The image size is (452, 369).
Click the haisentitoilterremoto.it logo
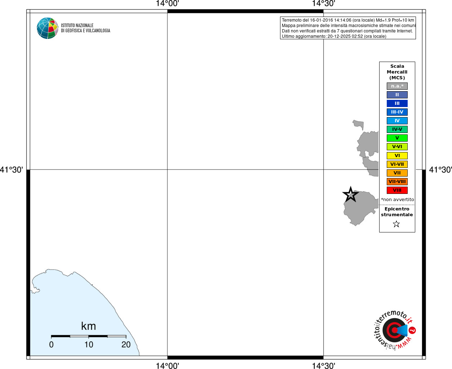pos(395,330)
